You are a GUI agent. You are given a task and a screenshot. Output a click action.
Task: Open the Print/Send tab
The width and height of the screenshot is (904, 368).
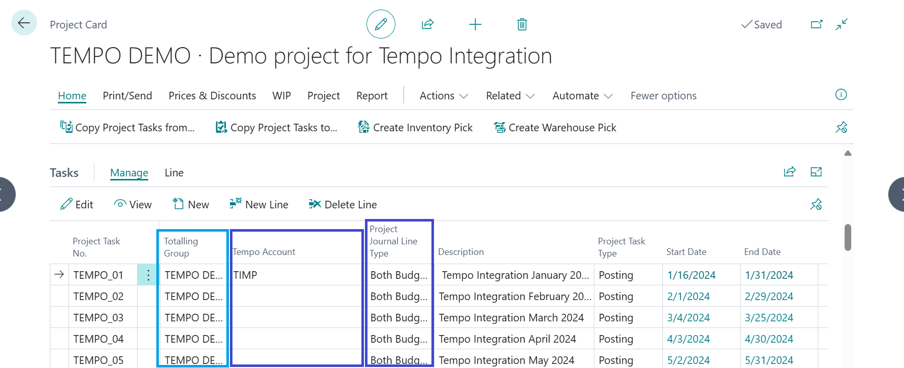click(x=127, y=96)
